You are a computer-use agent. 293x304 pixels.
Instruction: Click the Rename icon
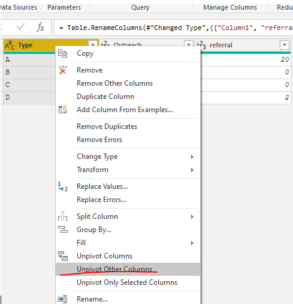point(63,299)
